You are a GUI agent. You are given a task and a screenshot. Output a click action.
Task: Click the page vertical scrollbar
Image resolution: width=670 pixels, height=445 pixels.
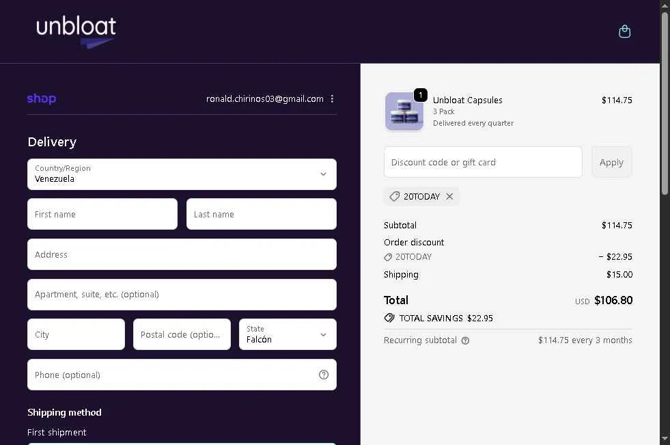tap(665, 103)
